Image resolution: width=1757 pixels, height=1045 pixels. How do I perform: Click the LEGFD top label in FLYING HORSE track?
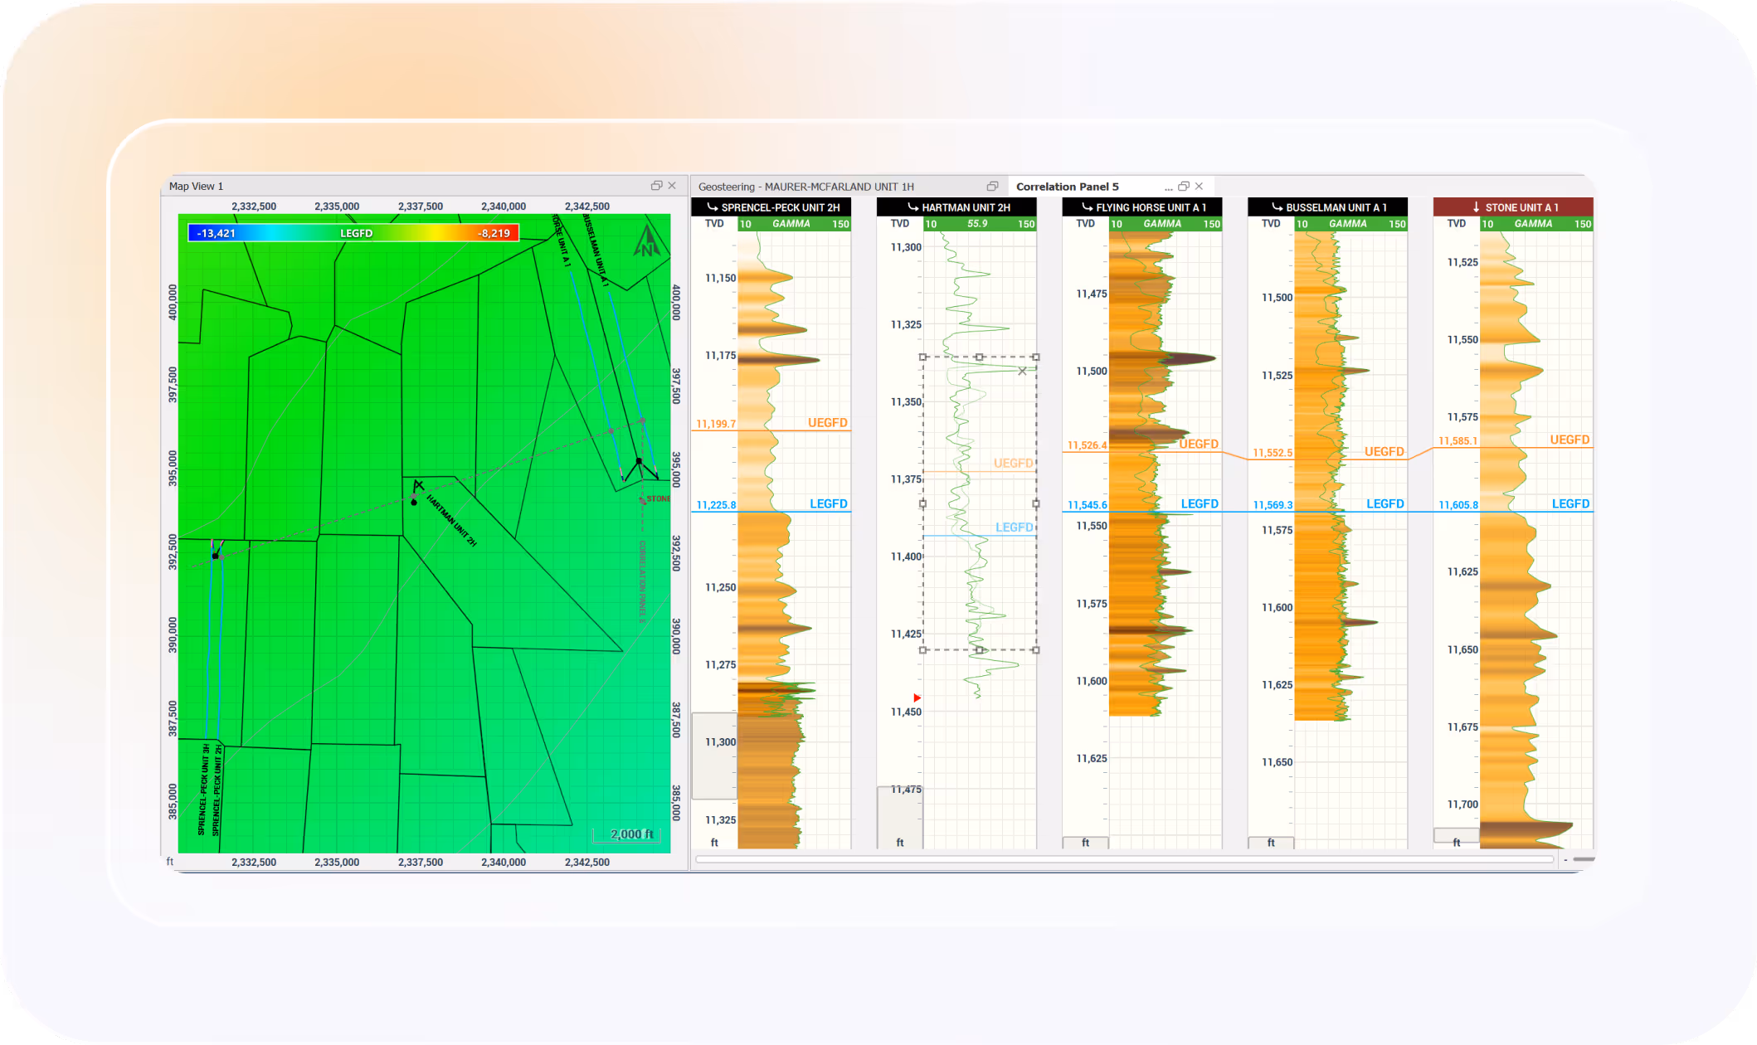(x=1199, y=503)
